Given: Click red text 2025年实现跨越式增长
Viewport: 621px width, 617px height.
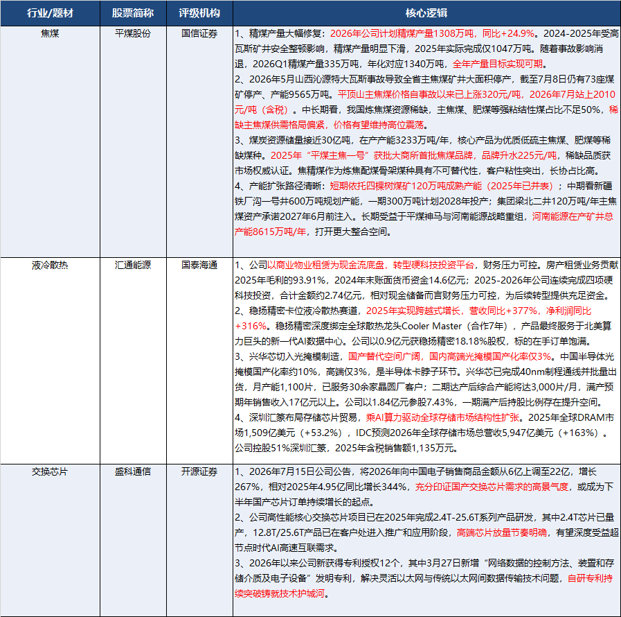Looking at the screenshot, I should click(413, 311).
